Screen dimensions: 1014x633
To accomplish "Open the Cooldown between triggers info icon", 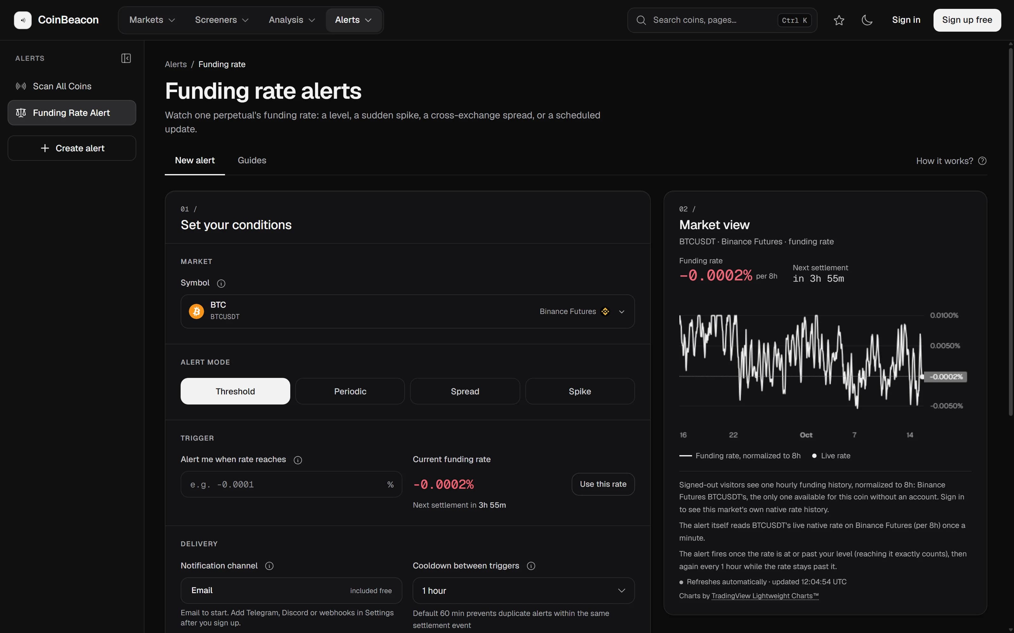I will pos(531,566).
